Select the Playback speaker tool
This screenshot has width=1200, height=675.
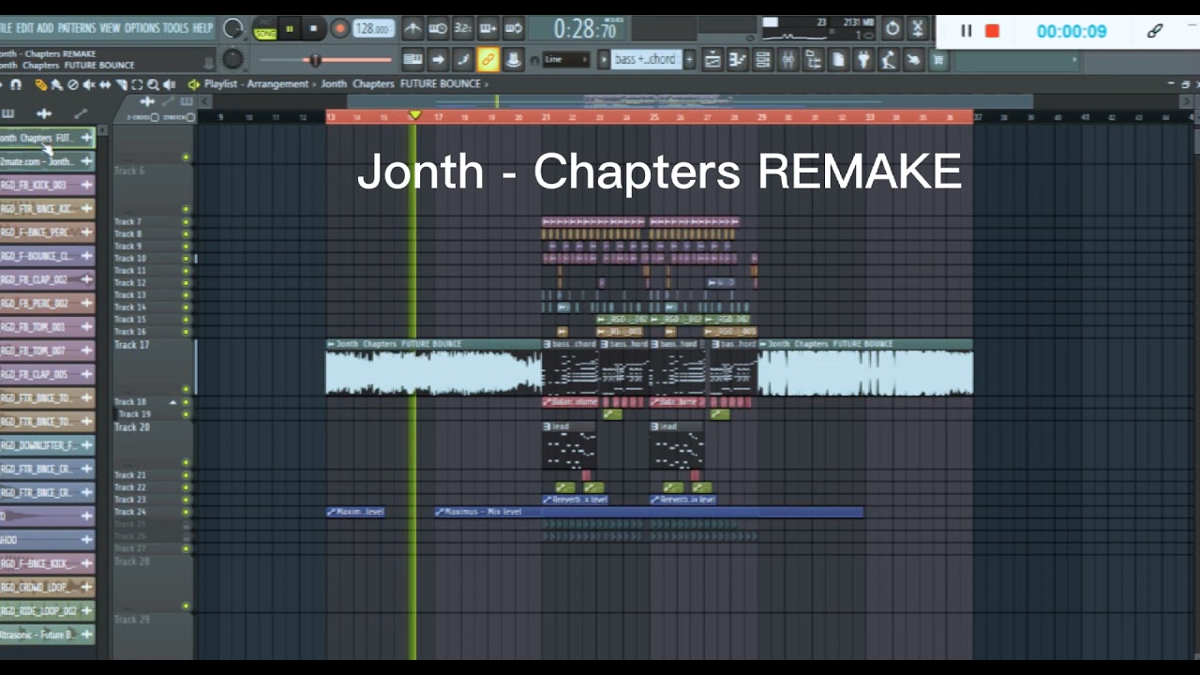tap(169, 84)
